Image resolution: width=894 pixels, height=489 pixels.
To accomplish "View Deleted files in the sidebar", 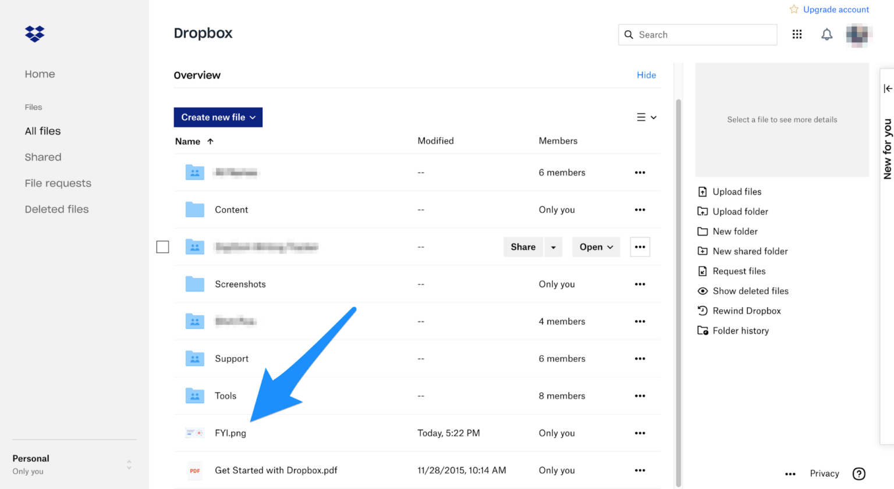I will [57, 209].
